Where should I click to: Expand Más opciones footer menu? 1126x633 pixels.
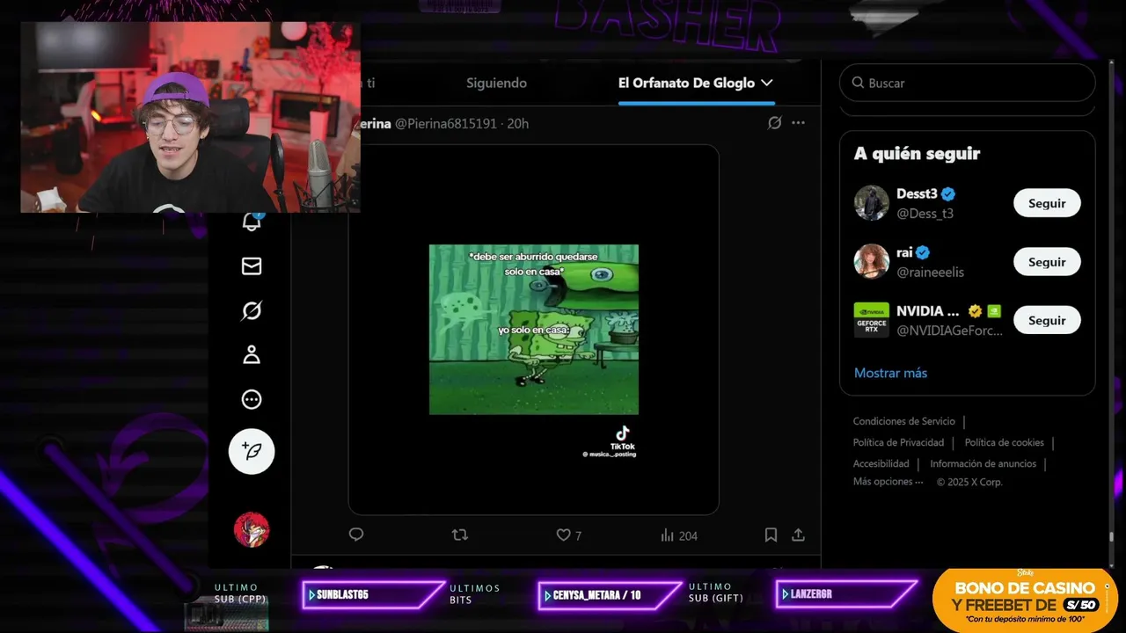pos(888,482)
